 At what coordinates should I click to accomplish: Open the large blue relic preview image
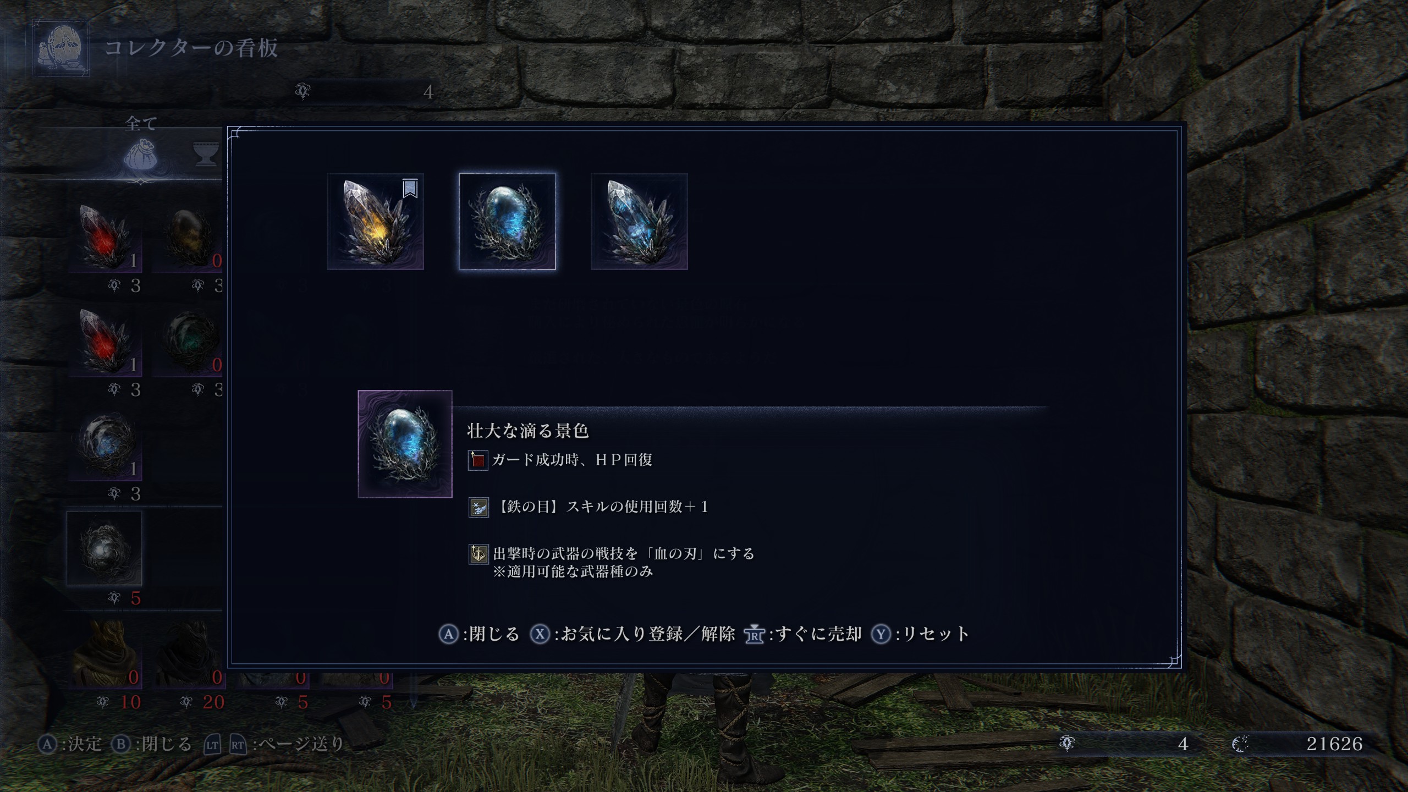[x=405, y=444]
